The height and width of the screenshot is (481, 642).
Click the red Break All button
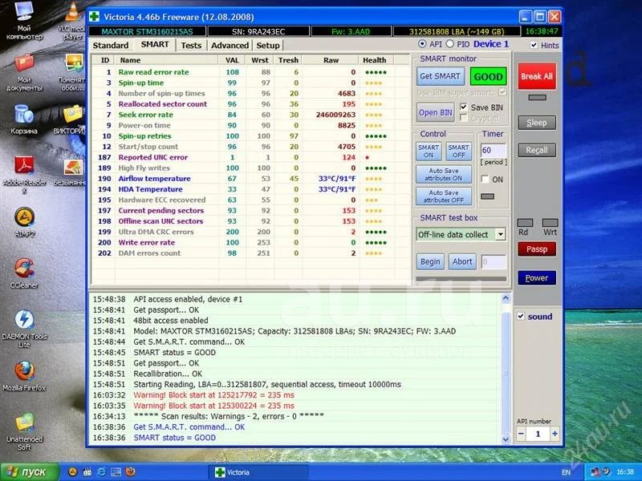[537, 76]
